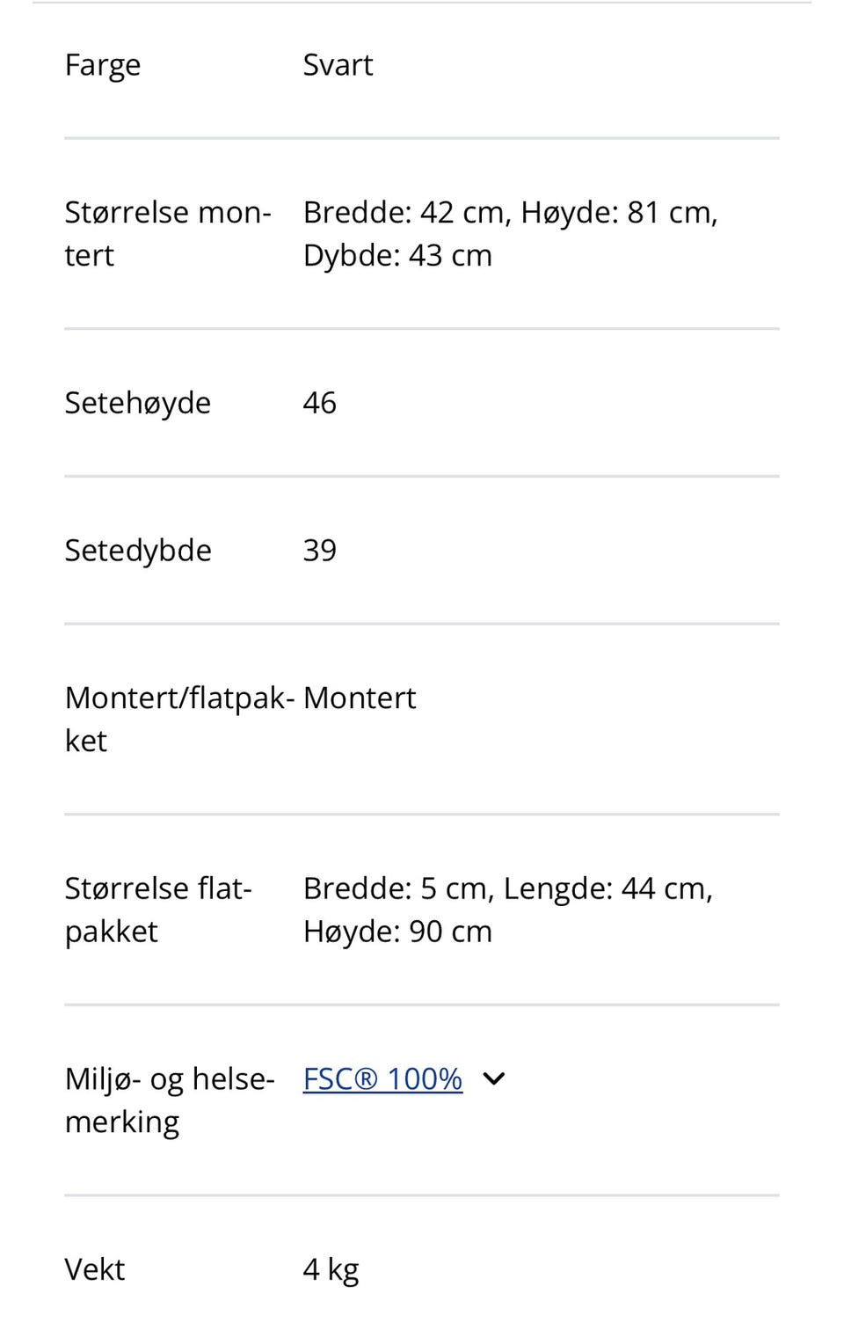Click the Dybde: 43 cm text
This screenshot has height=1330, width=844.
[397, 256]
